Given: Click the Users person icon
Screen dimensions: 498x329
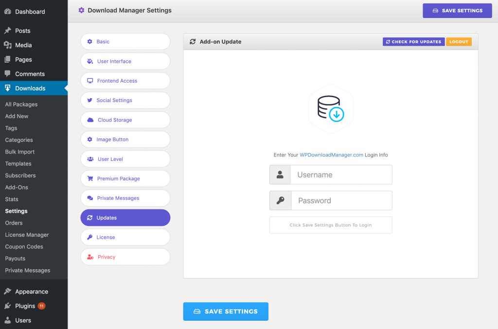Looking at the screenshot, I should (8, 320).
